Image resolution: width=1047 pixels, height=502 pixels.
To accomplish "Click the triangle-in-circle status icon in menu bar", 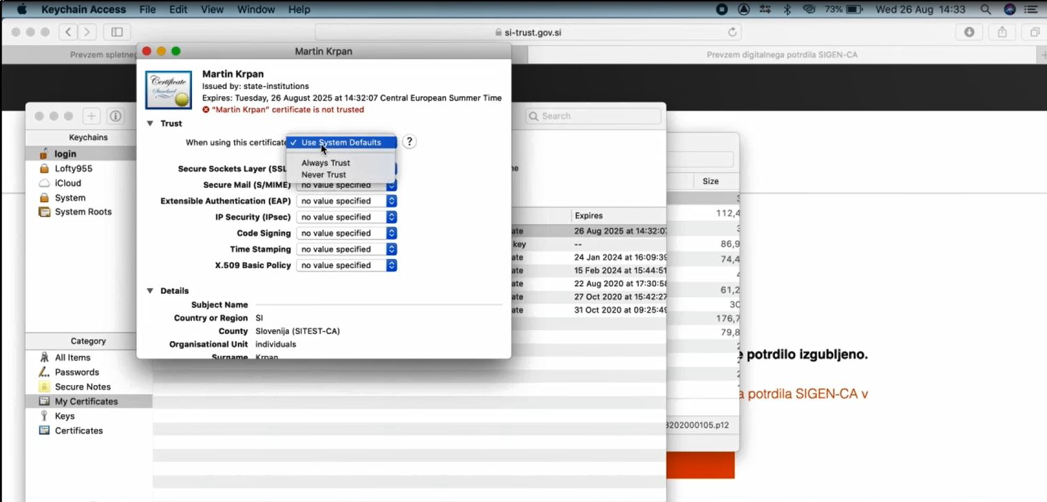I will coord(743,10).
